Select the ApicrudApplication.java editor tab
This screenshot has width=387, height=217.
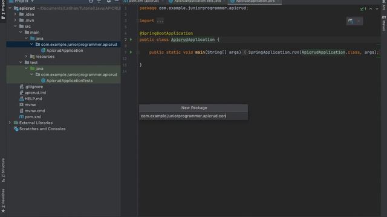(x=254, y=1)
